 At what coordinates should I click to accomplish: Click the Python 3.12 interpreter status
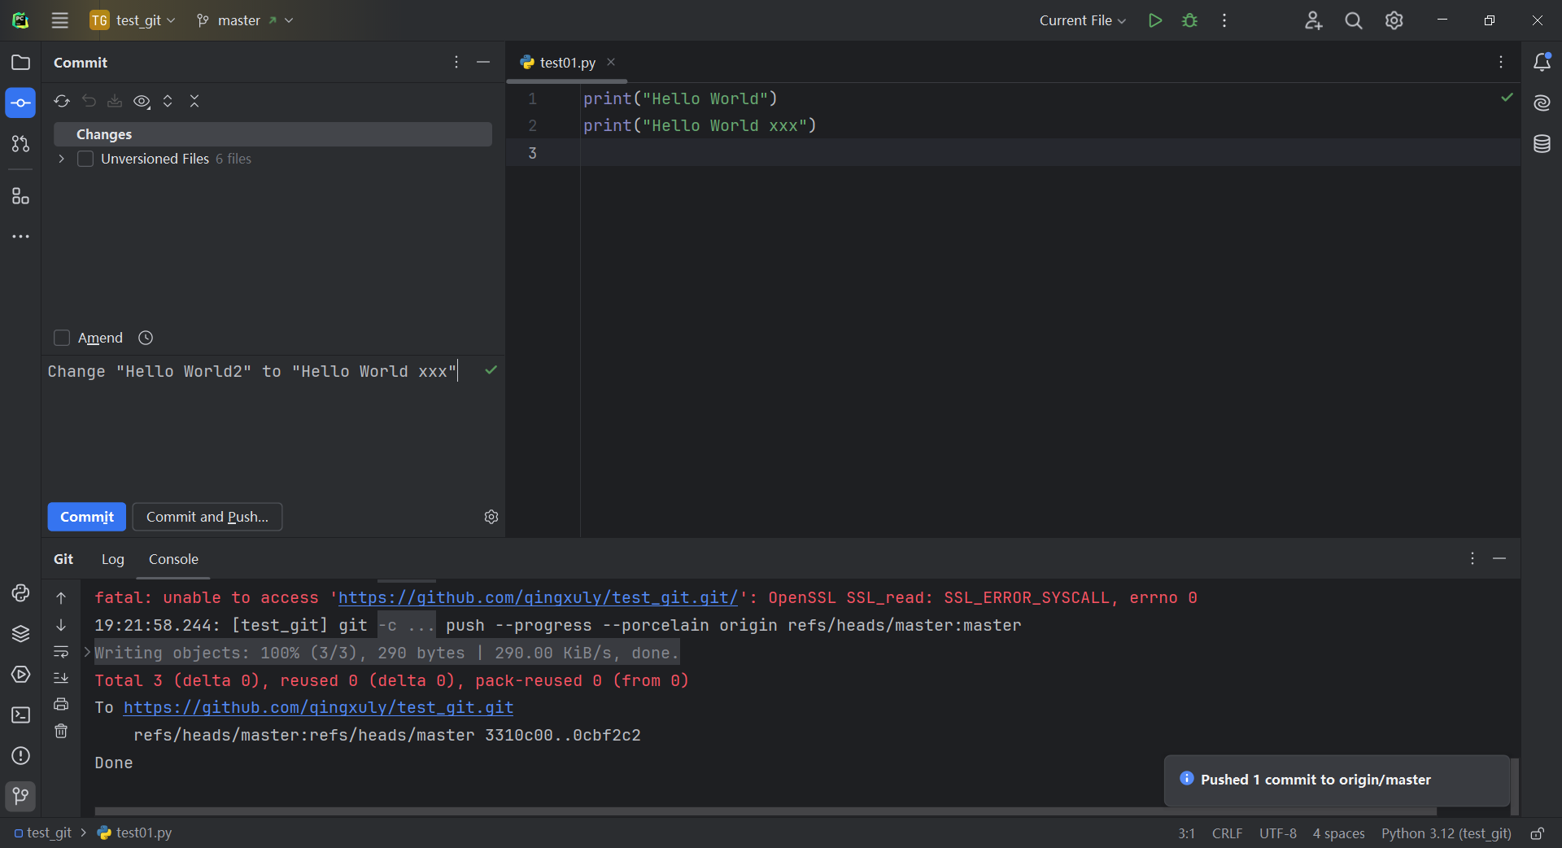click(1446, 833)
